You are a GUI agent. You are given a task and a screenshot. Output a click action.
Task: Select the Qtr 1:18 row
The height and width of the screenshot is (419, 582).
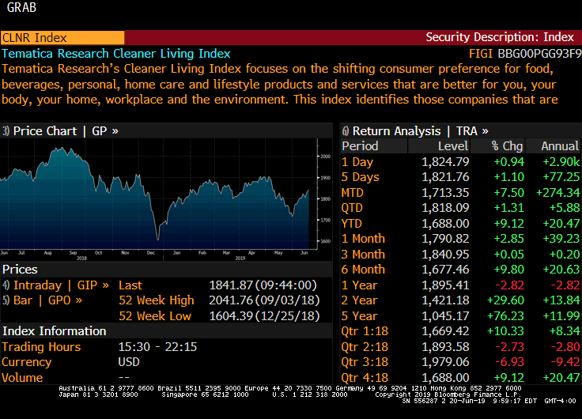461,331
